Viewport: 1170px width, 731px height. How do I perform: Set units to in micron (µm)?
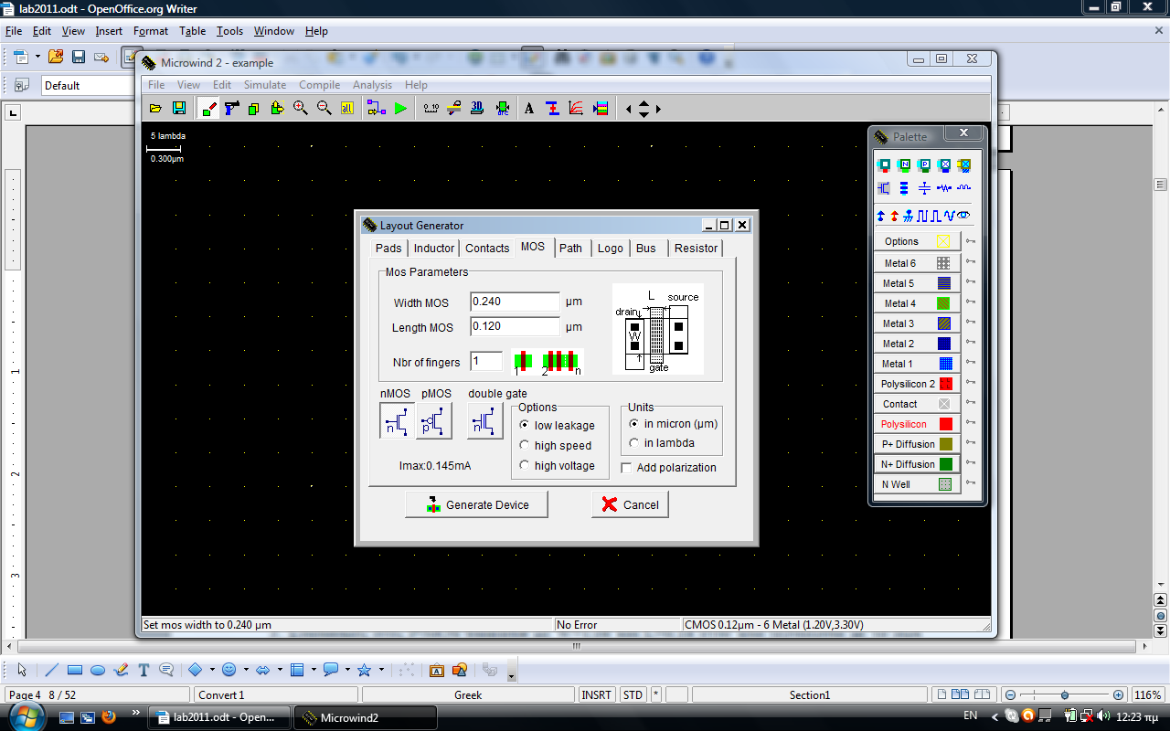coord(674,424)
